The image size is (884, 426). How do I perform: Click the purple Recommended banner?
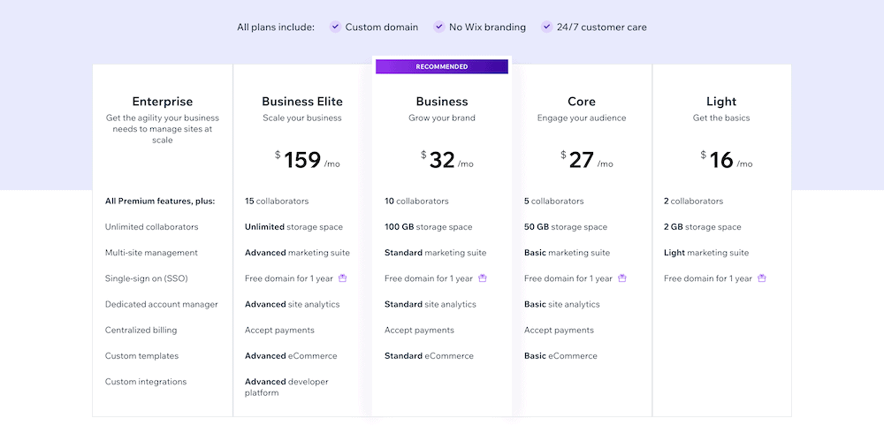pyautogui.click(x=442, y=66)
